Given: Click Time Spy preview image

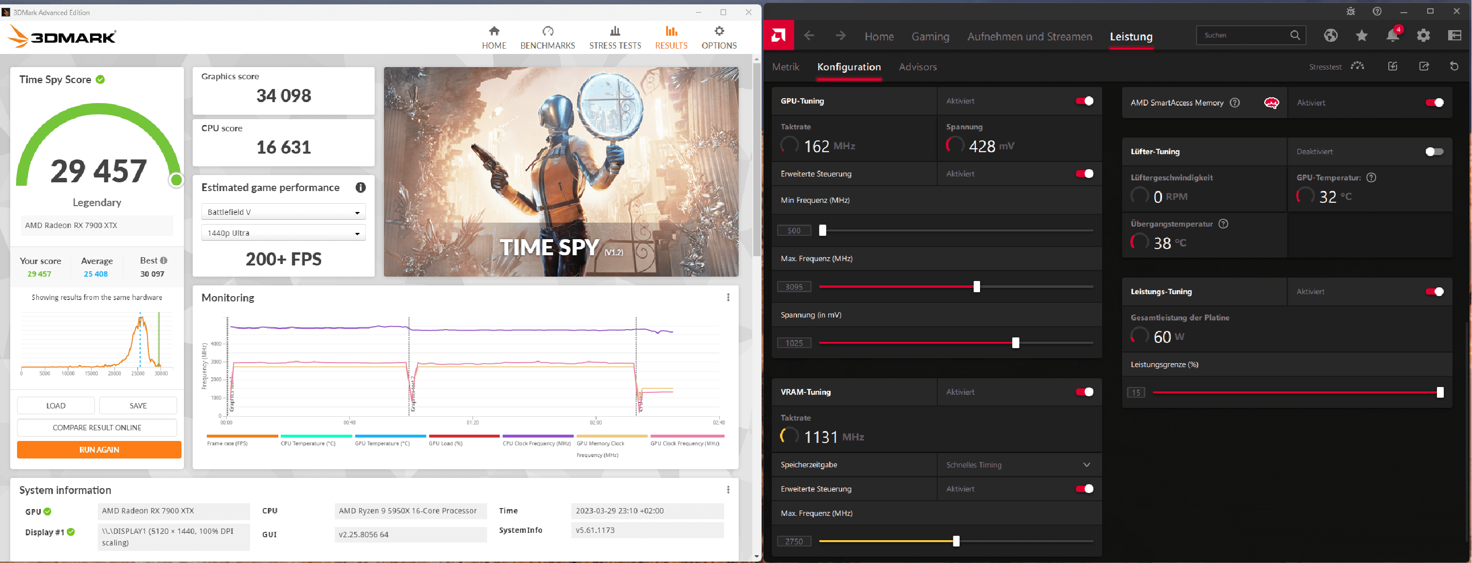Looking at the screenshot, I should [561, 172].
